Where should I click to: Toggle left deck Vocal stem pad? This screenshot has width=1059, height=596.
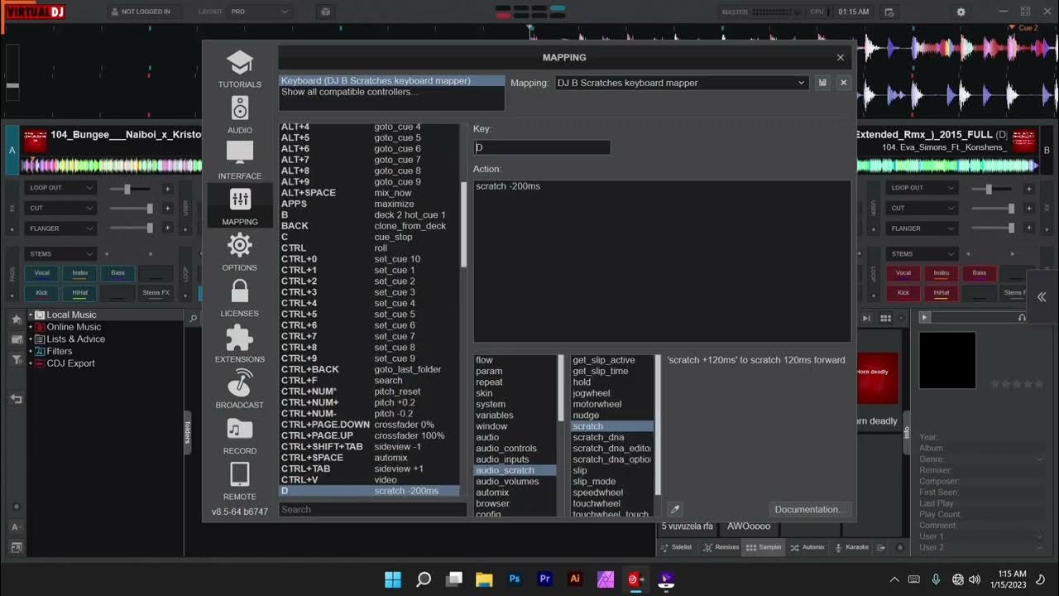tap(41, 272)
